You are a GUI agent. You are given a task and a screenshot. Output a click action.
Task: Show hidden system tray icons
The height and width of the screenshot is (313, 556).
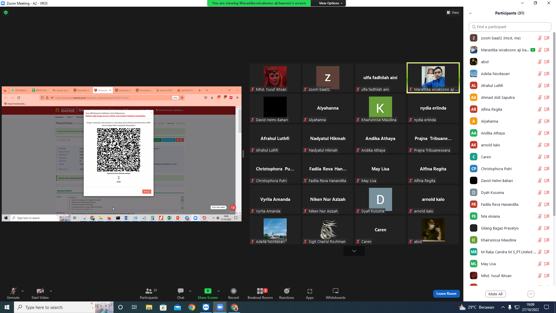click(503, 307)
